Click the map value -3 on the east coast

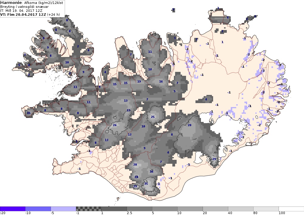coord(281,84)
